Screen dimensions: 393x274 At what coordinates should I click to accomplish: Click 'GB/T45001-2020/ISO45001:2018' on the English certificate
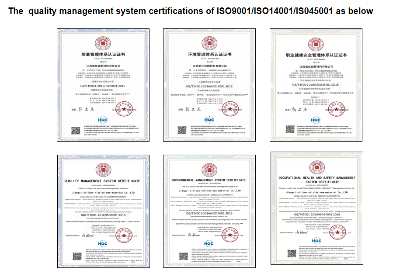point(317,215)
